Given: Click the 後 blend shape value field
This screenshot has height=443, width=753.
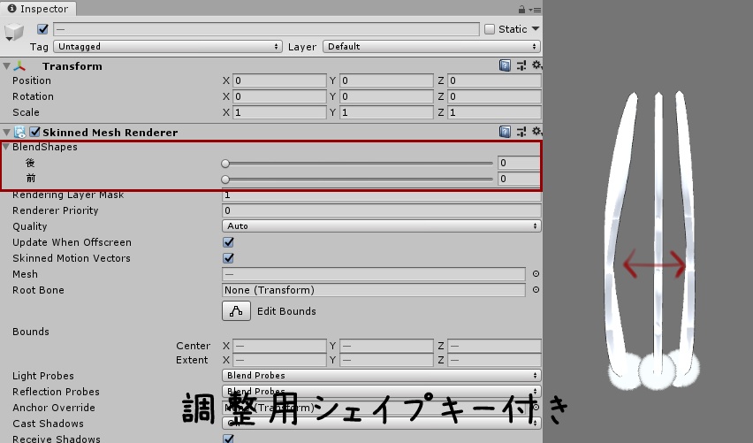Looking at the screenshot, I should coord(518,163).
